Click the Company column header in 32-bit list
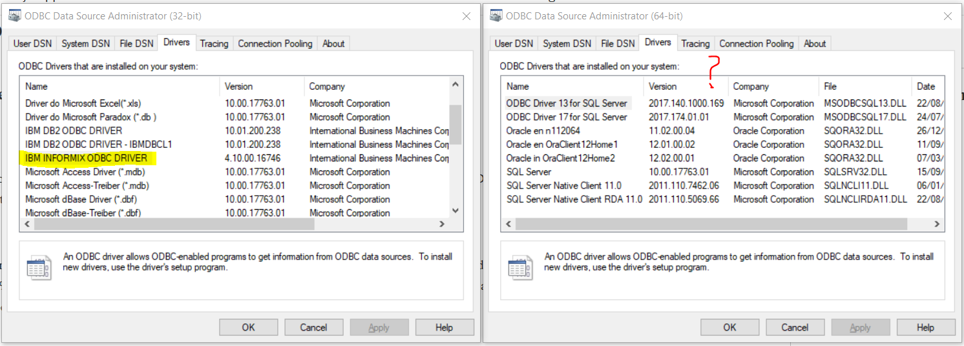The width and height of the screenshot is (964, 346). pos(327,86)
